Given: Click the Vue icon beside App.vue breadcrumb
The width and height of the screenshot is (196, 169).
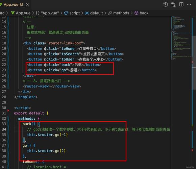Looking at the screenshot, I should (13, 13).
